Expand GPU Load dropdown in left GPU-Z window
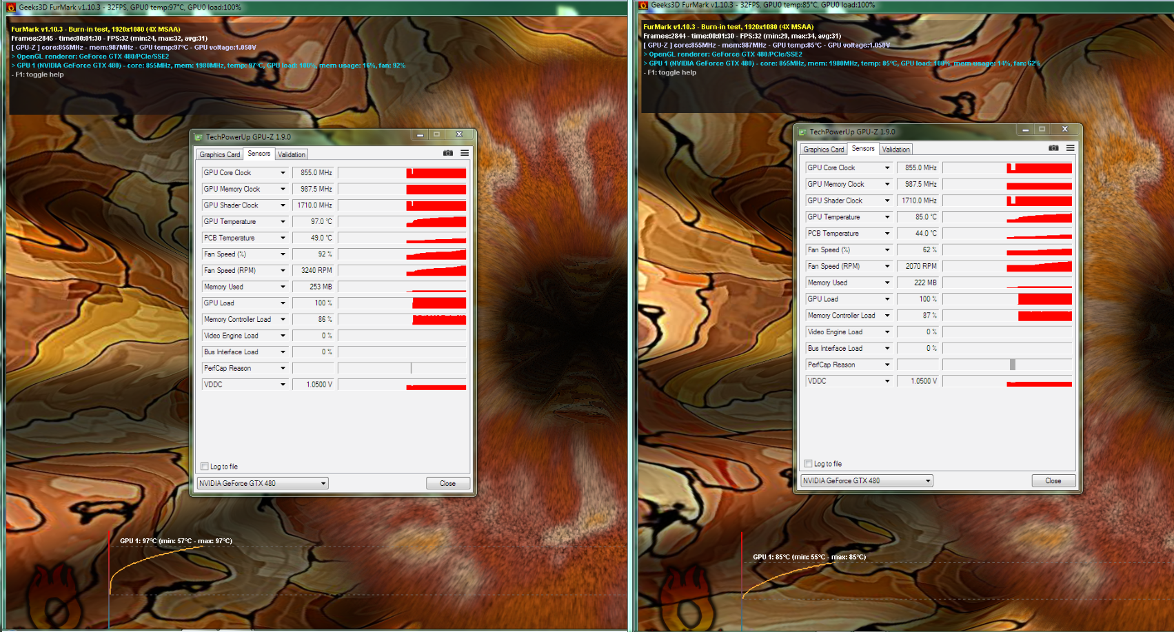This screenshot has height=632, width=1174. tap(283, 303)
